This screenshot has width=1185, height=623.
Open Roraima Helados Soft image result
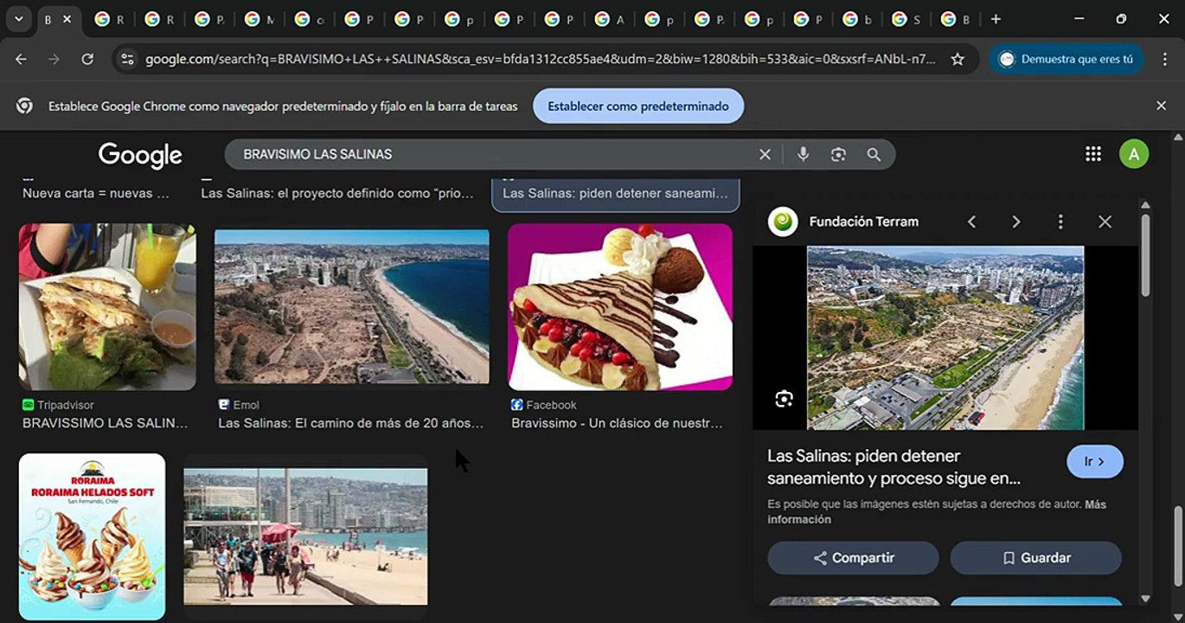(x=92, y=536)
